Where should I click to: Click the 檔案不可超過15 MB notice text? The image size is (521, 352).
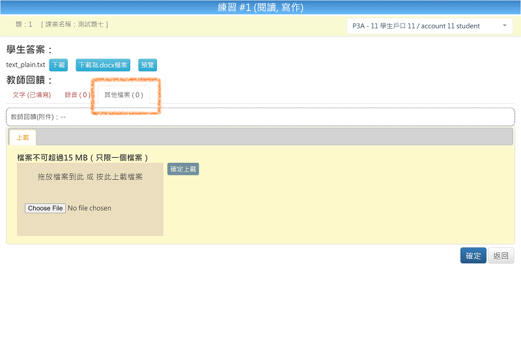[83, 158]
